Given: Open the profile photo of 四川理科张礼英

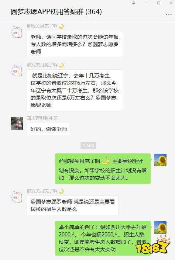Looking at the screenshot, I should pos(17,124).
